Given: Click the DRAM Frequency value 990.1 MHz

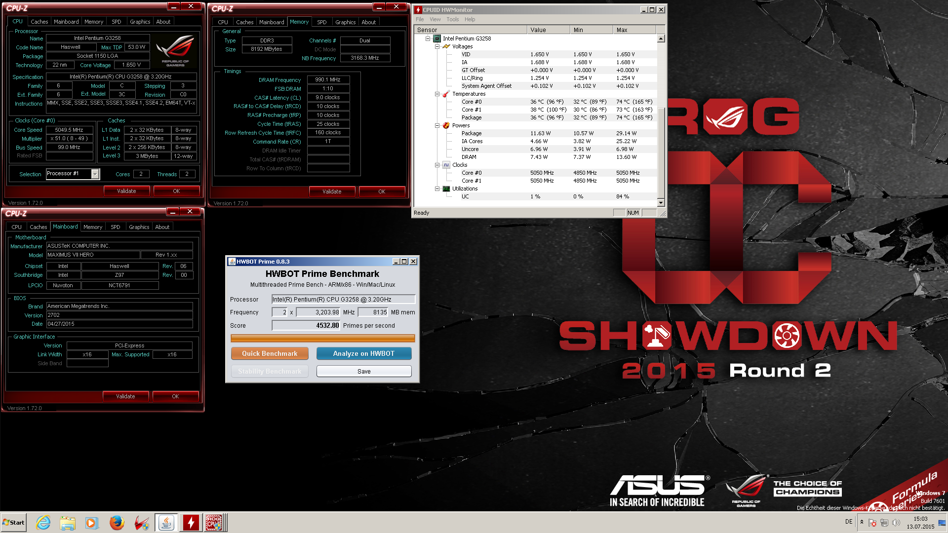Looking at the screenshot, I should pos(328,79).
